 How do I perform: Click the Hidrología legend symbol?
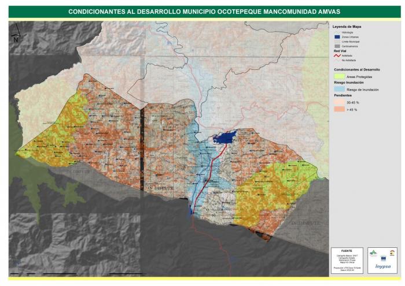pyautogui.click(x=338, y=32)
